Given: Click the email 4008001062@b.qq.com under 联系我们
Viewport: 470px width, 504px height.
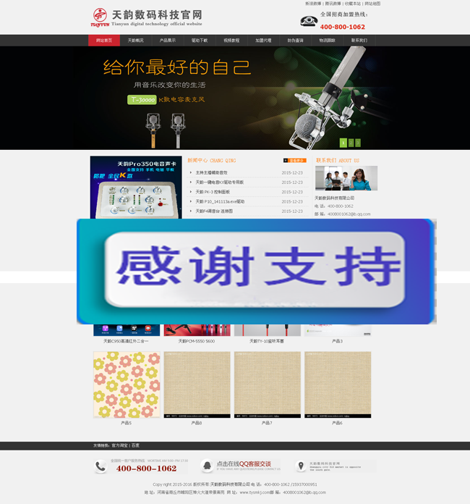Looking at the screenshot, I should (349, 214).
